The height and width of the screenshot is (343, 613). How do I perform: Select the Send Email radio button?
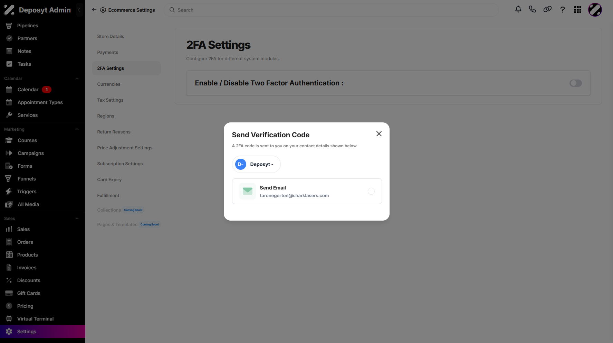point(371,191)
